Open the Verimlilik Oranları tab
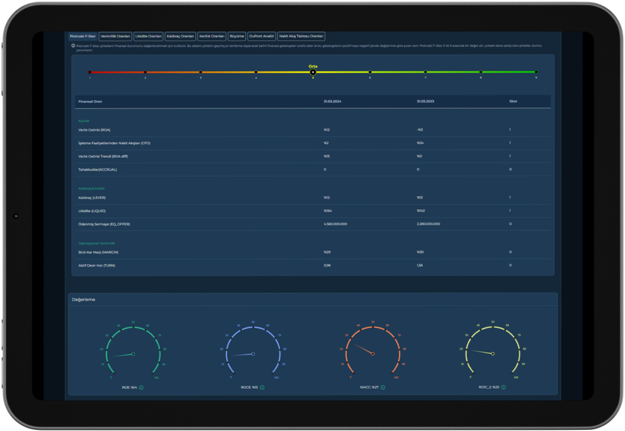The image size is (625, 431). [x=115, y=36]
